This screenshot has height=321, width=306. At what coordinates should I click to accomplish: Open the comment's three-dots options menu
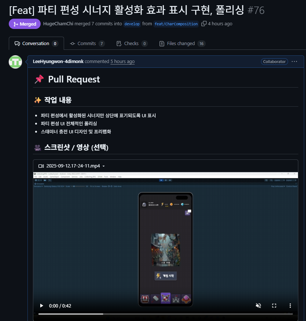294,62
